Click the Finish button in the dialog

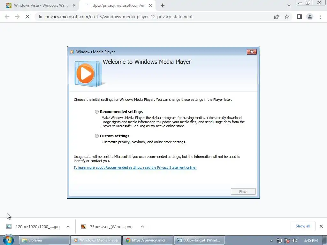[x=243, y=191]
